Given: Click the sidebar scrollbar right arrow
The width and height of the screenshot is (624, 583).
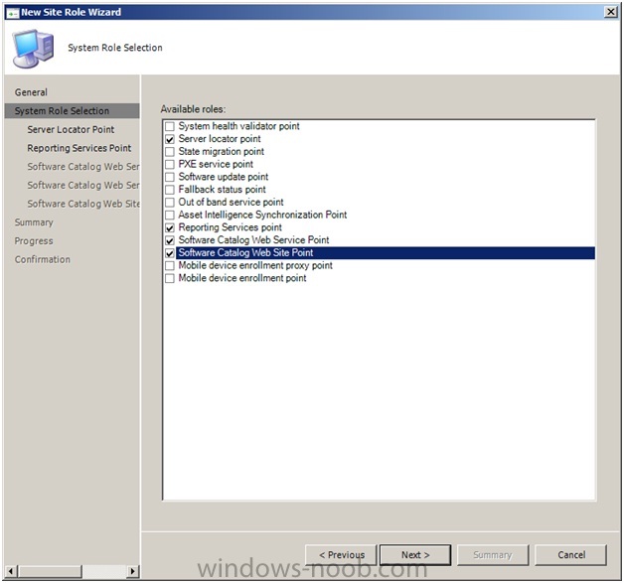Looking at the screenshot, I should (x=133, y=571).
